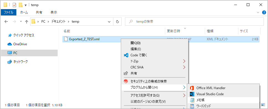
Task: Go forward with the right arrow button
Action: [x=14, y=22]
